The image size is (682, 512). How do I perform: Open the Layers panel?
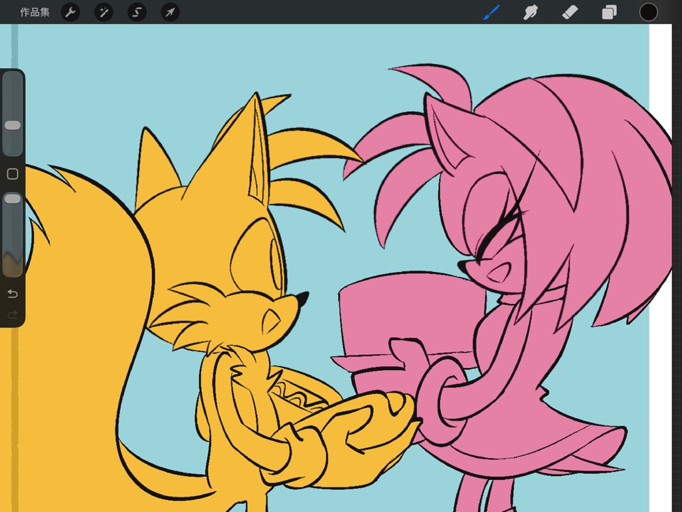click(609, 12)
